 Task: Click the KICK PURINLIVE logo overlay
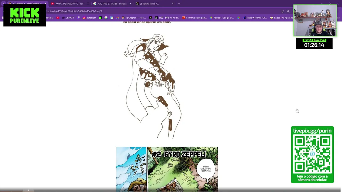[x=25, y=15]
